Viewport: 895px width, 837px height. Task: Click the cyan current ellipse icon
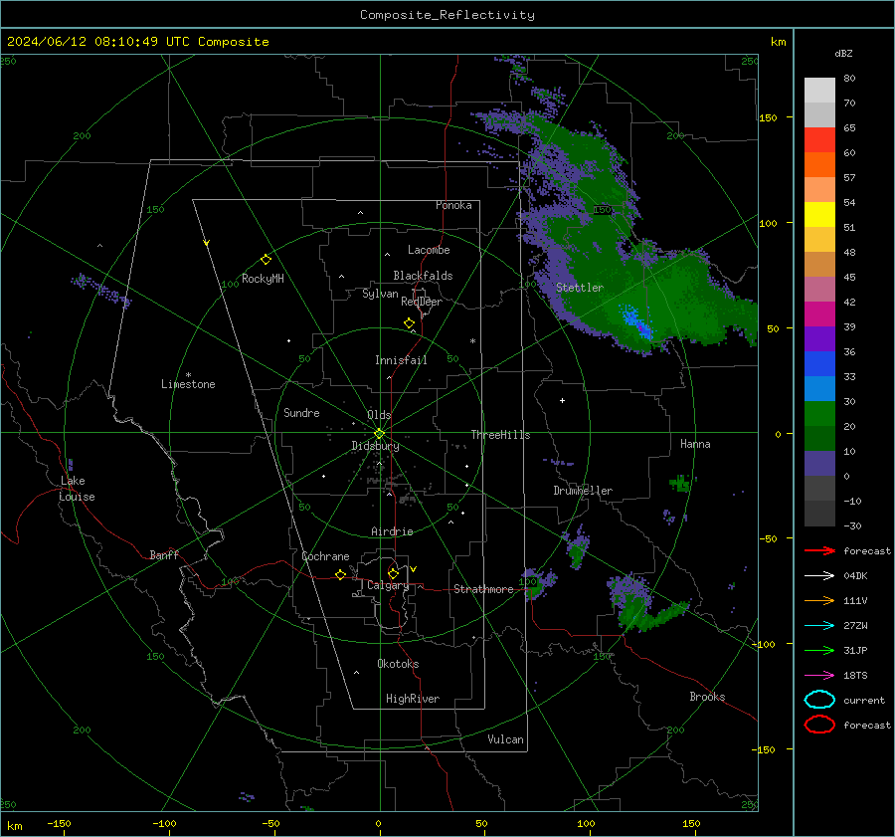819,700
